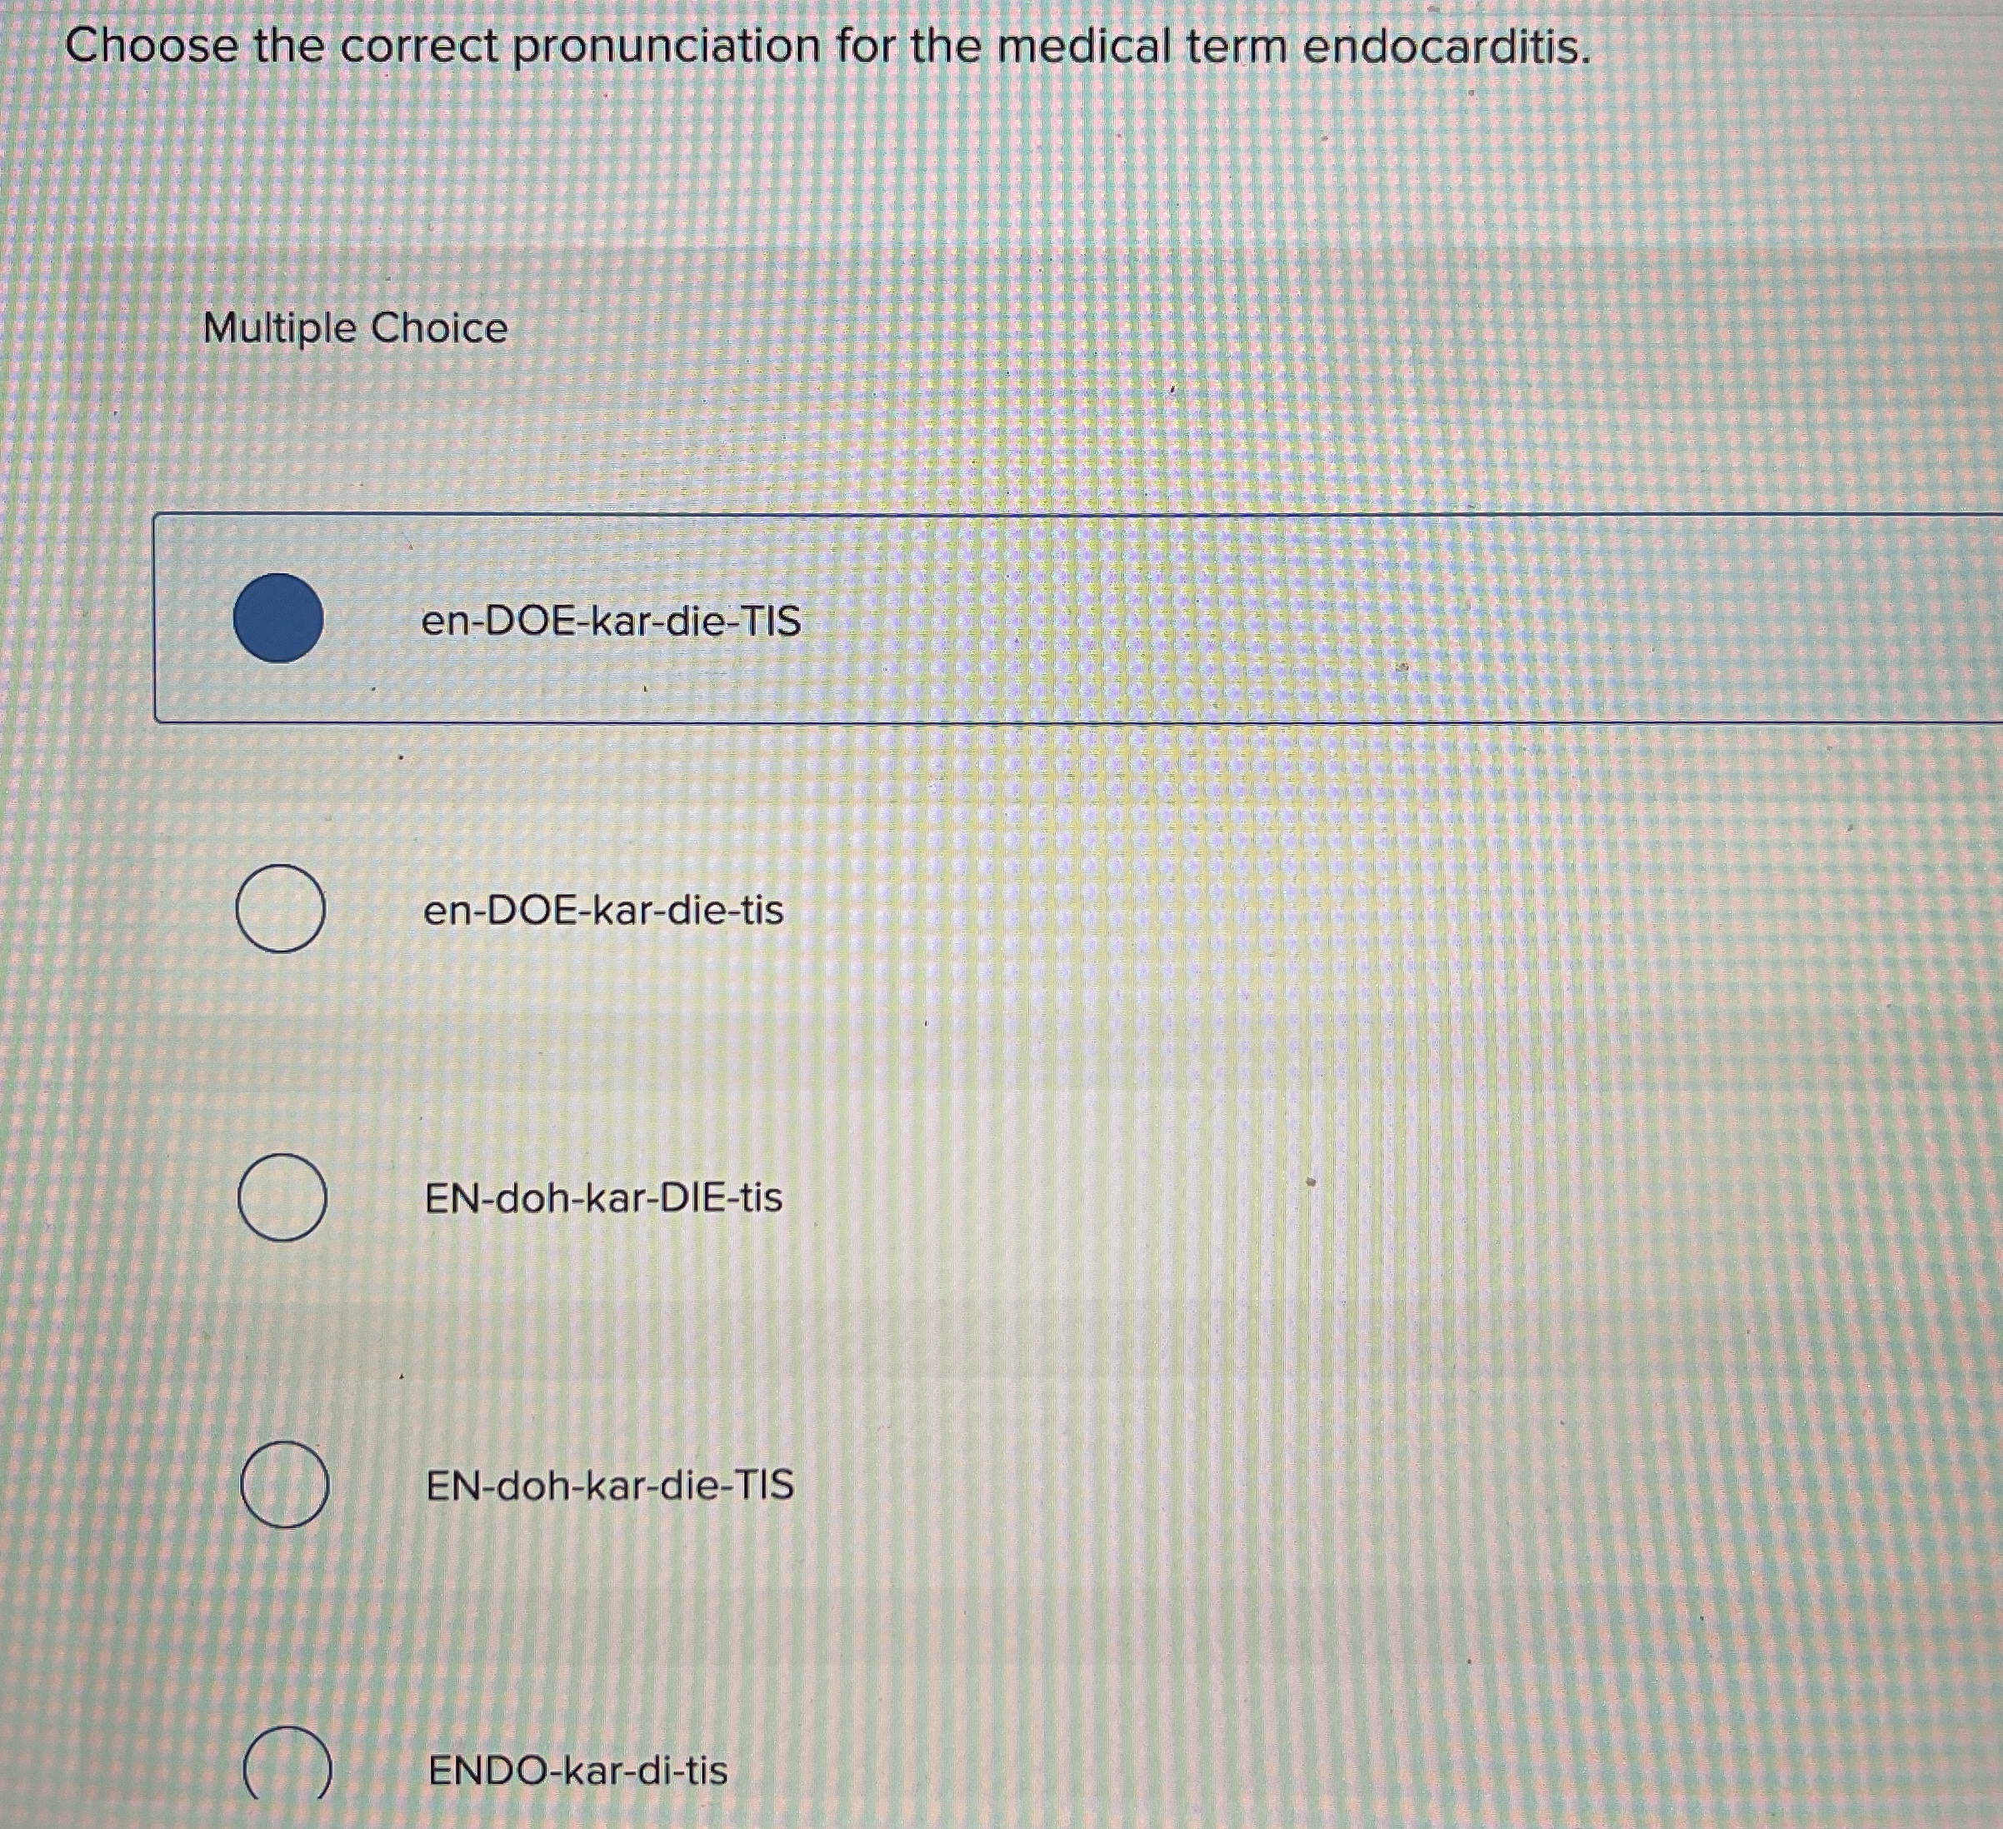
Task: Click the ENDO-kar-di-tis answer text
Action: [x=577, y=1771]
